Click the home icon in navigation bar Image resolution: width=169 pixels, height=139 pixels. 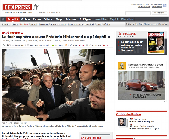3,19
